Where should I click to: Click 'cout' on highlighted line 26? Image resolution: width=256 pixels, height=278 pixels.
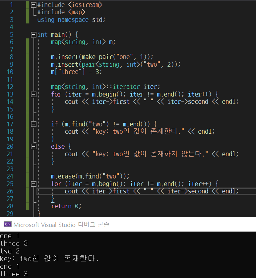click(x=71, y=191)
